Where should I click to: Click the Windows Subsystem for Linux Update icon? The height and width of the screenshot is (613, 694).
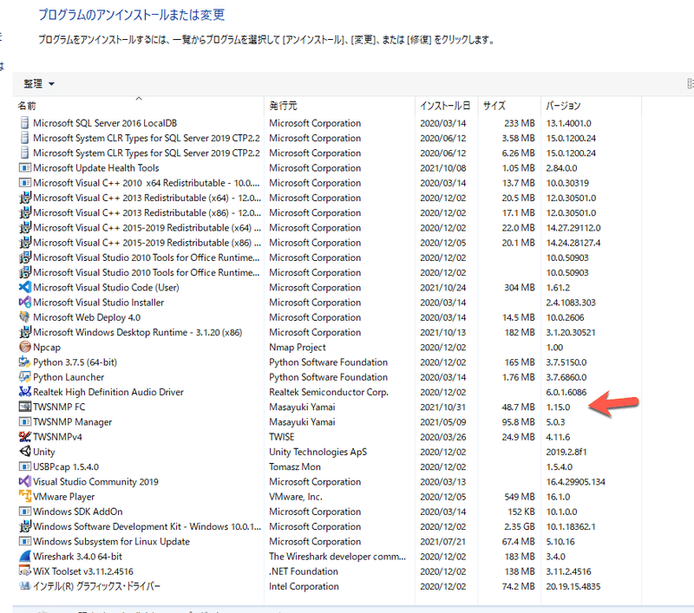25,541
